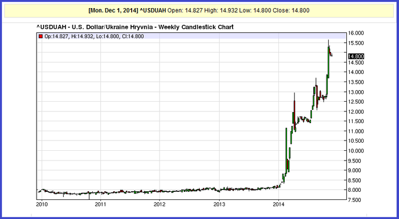Image resolution: width=399 pixels, height=219 pixels.
Task: Click the chart title Weekly Candlestick Chart
Action: 195,27
